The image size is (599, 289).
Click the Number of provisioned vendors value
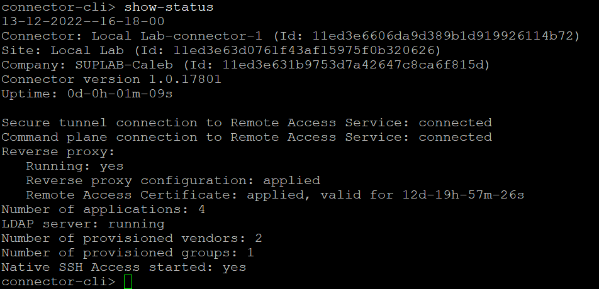259,238
